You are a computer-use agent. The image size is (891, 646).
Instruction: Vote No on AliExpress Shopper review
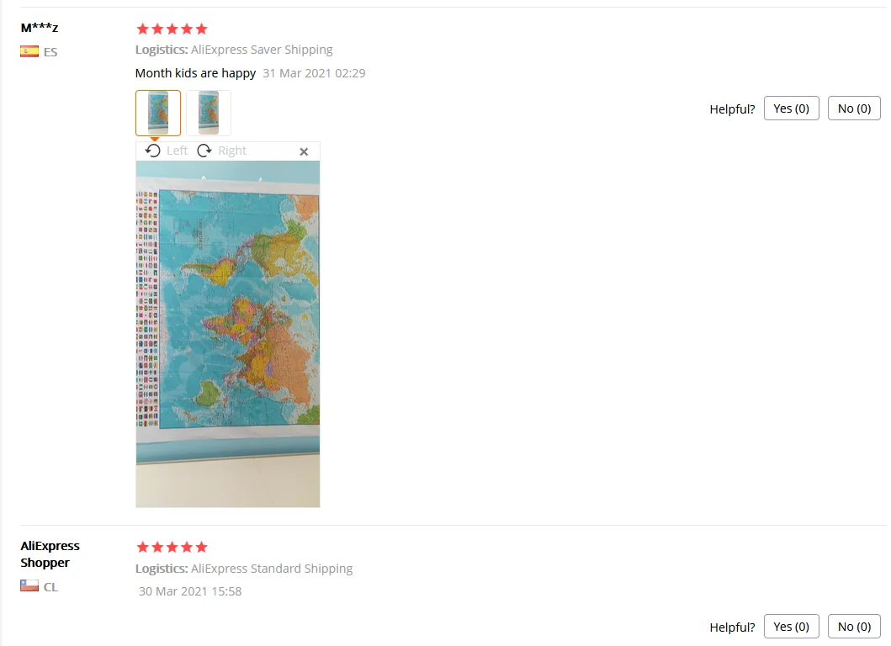854,627
